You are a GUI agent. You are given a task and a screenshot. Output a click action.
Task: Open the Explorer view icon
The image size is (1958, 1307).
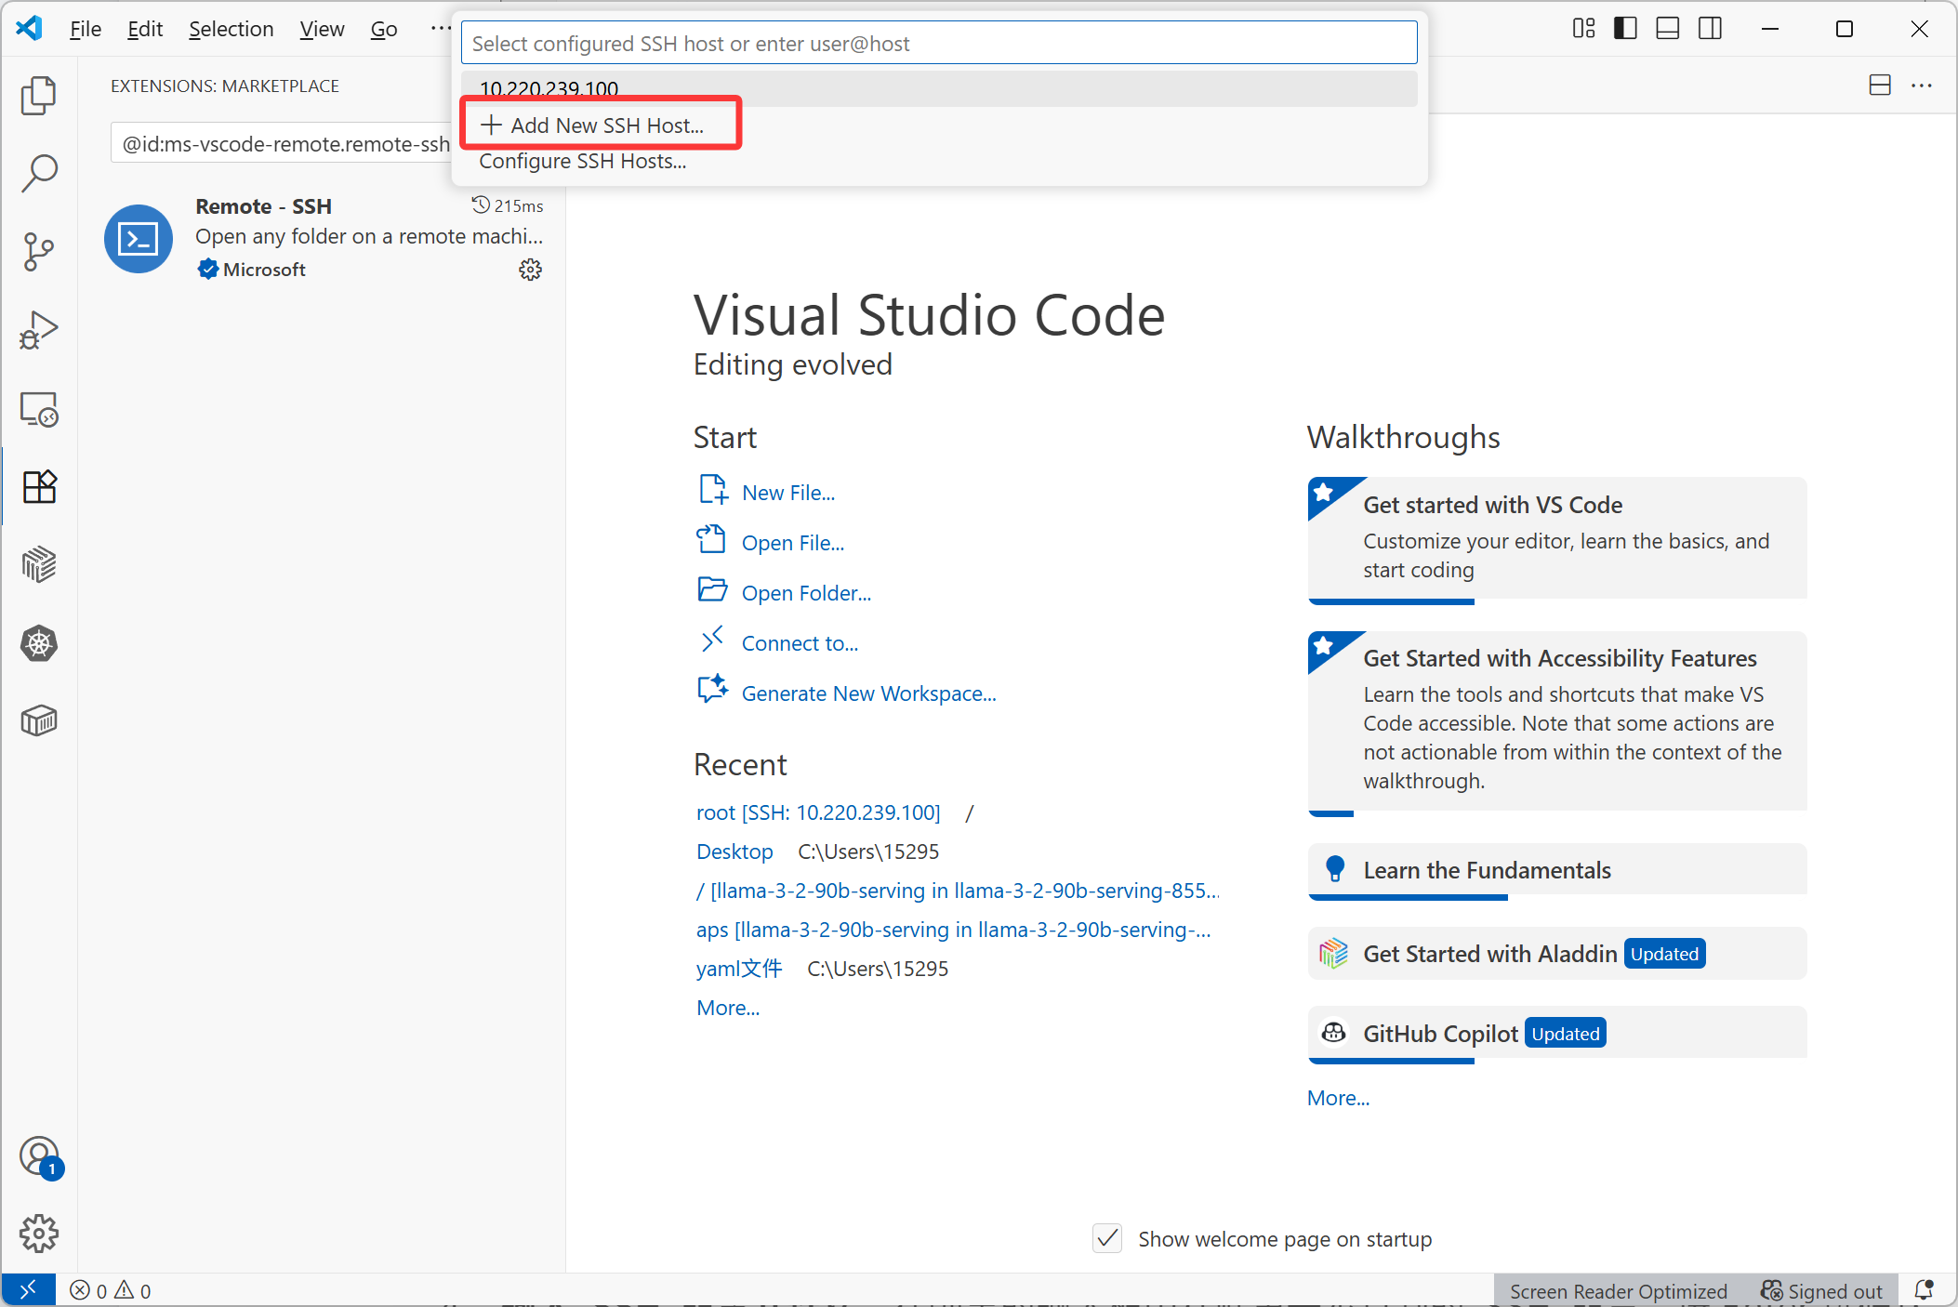tap(38, 96)
